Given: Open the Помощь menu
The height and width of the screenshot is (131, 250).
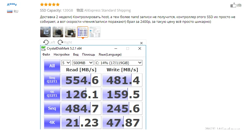Looking at the screenshot, I should point(88,54).
